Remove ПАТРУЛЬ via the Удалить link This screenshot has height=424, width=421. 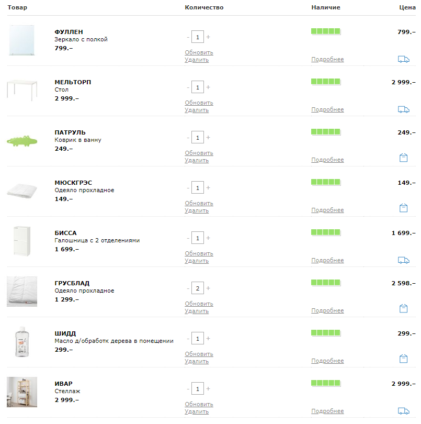pos(197,160)
